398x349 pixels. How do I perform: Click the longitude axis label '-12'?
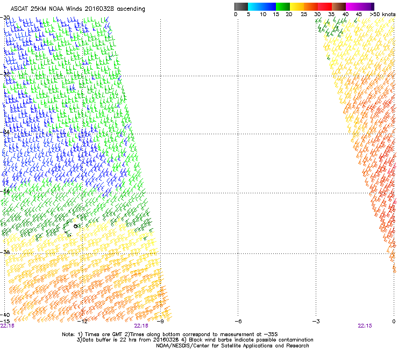[82, 322]
